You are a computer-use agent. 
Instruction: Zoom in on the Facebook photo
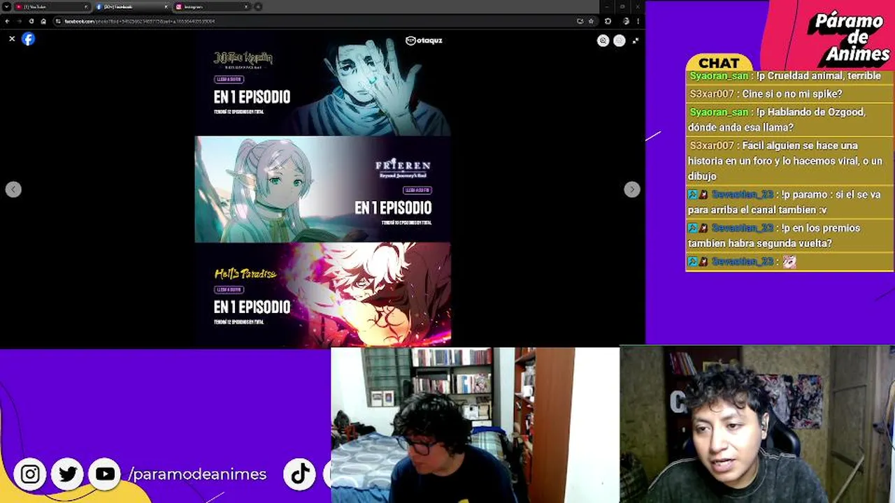pos(603,41)
